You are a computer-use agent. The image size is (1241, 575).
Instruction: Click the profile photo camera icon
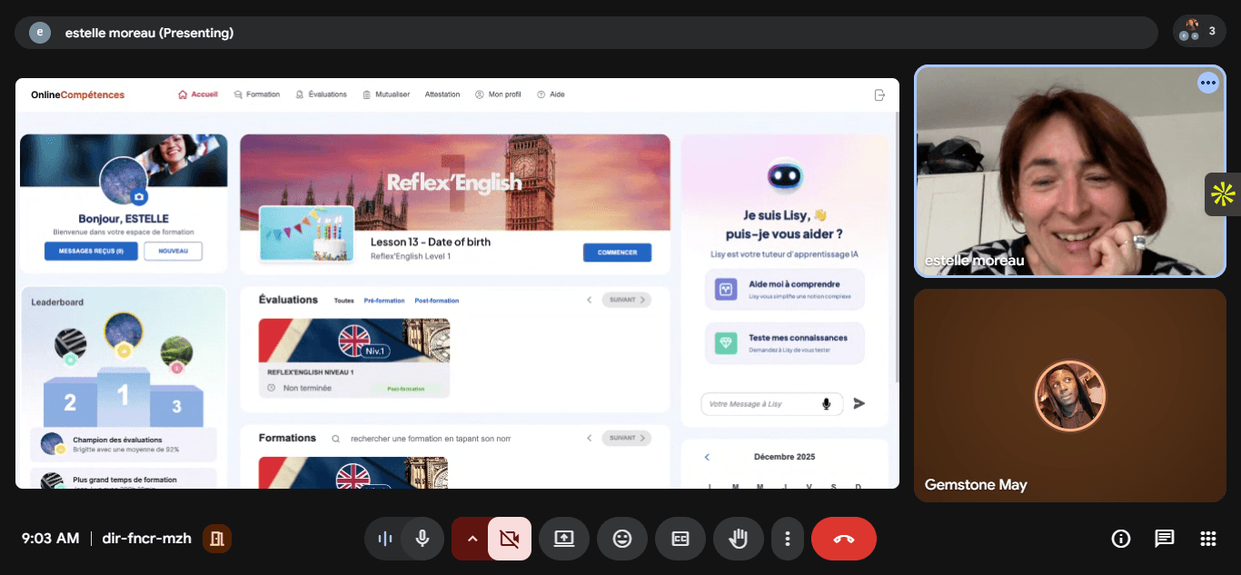coord(139,196)
